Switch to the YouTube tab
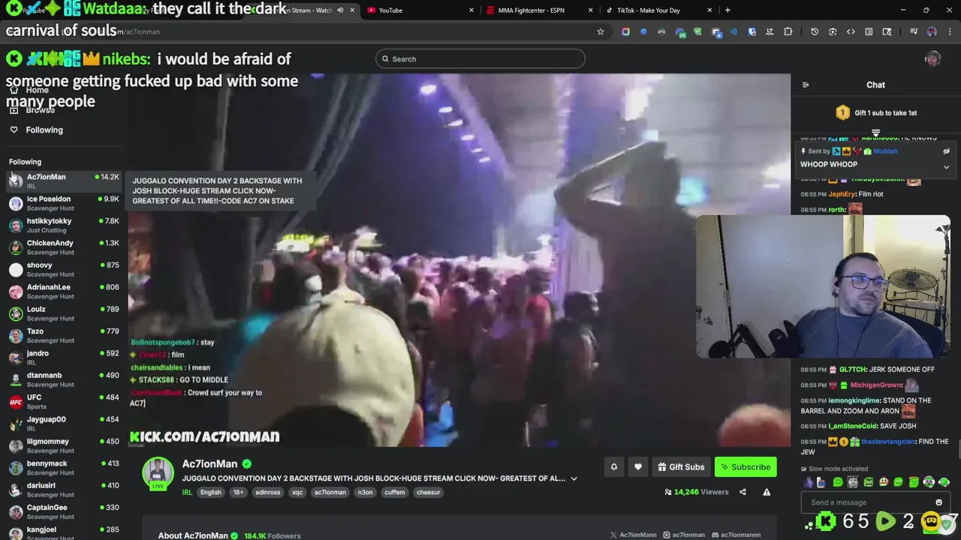This screenshot has height=540, width=961. (420, 10)
